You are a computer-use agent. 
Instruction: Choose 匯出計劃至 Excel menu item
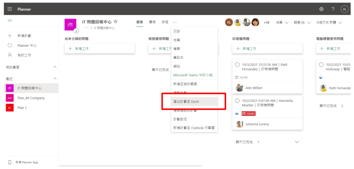[194, 101]
